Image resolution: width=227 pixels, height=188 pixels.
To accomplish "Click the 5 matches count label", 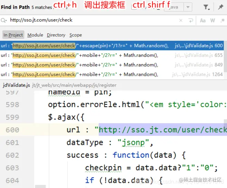I will click(42, 7).
